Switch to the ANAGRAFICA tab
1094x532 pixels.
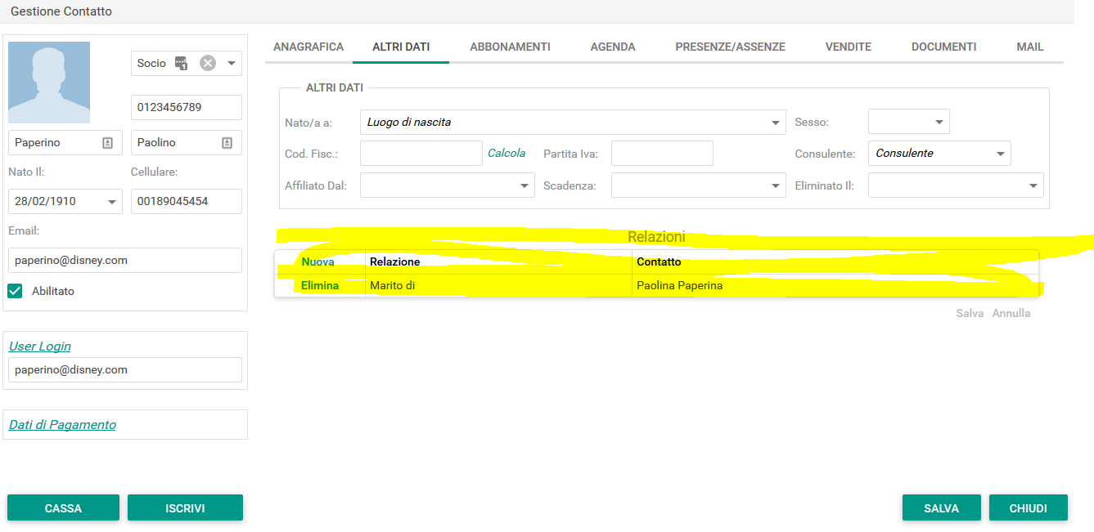[308, 47]
